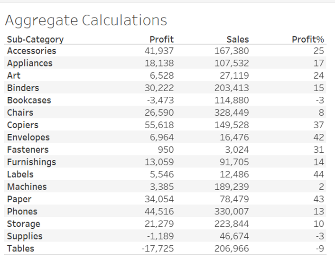This screenshot has height=260, width=335.
Task: Click the Furnishings row label
Action: click(31, 162)
